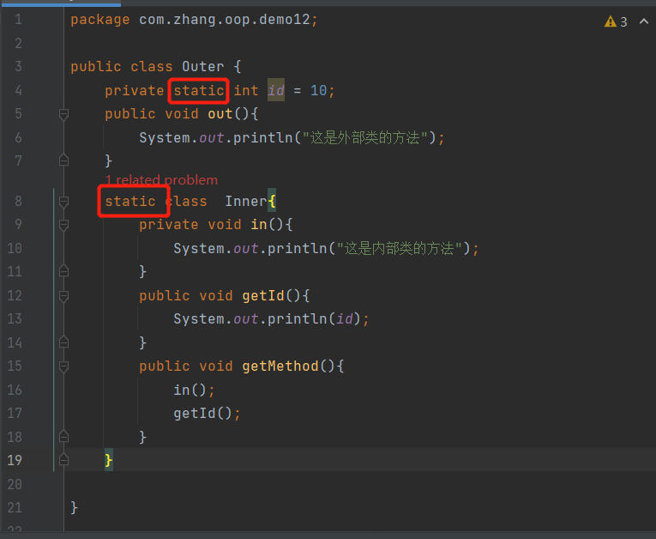Image resolution: width=656 pixels, height=539 pixels.
Task: Open the warnings indicator showing 3 problems
Action: 616,21
